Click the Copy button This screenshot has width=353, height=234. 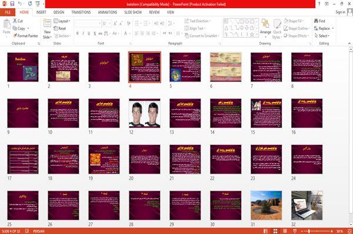(x=19, y=28)
